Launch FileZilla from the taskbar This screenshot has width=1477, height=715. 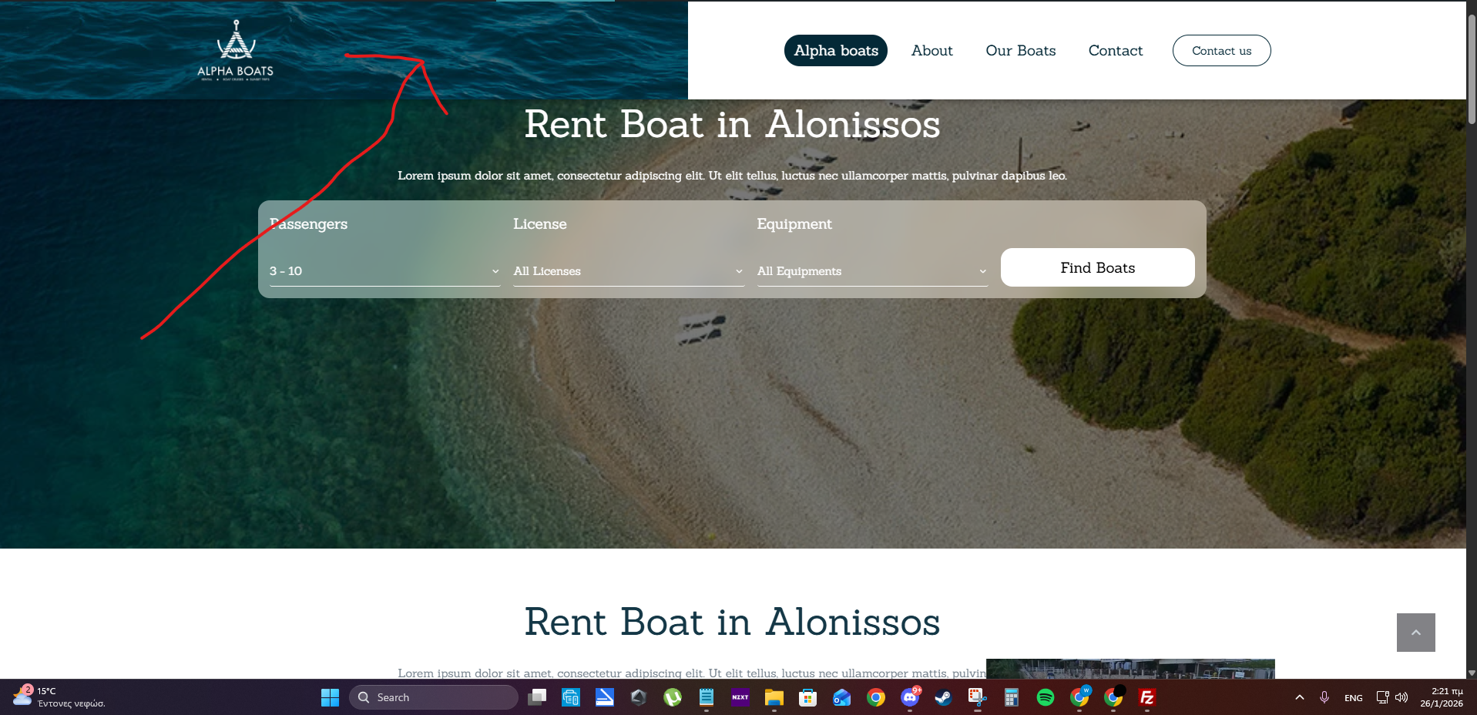[x=1146, y=697]
